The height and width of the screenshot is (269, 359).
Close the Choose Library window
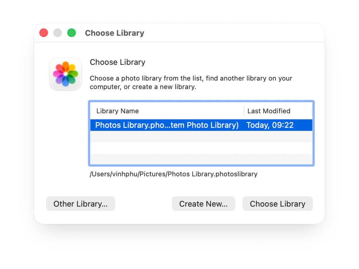(44, 33)
